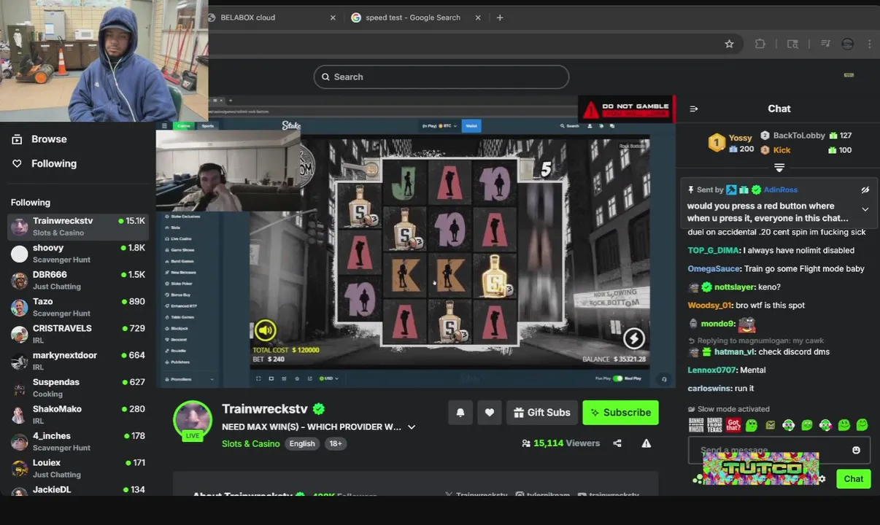Click the notification bell button
The image size is (880, 525).
coord(460,413)
